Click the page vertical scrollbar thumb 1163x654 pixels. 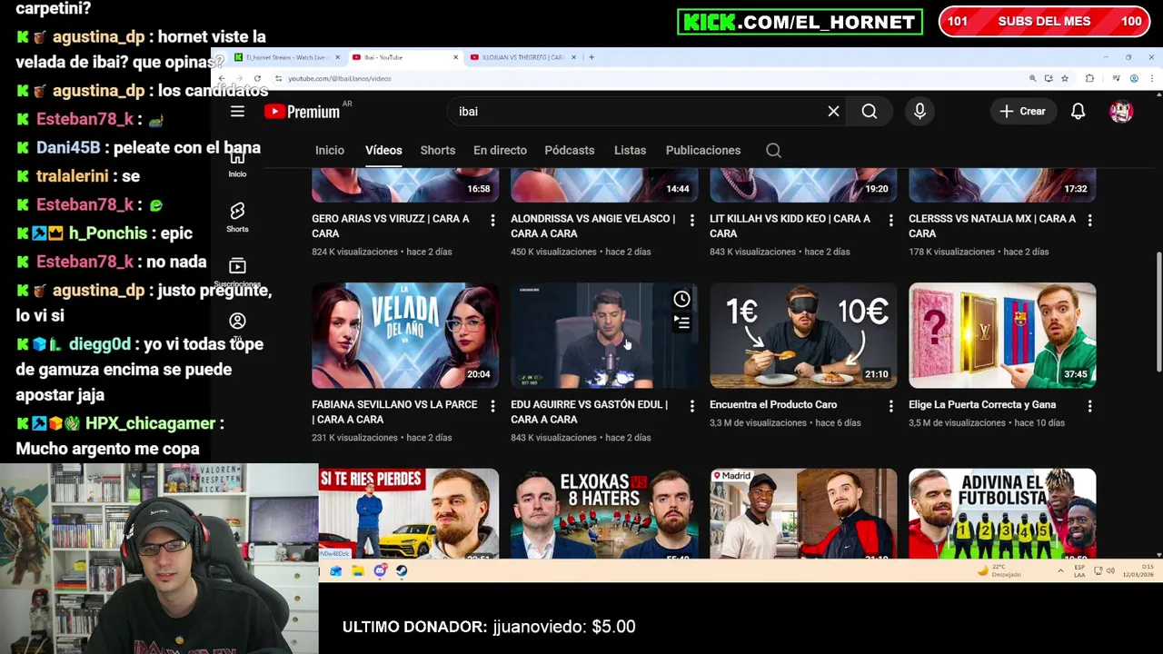pos(1158,312)
